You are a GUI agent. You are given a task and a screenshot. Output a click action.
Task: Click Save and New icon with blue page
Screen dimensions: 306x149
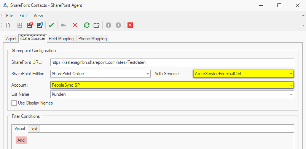[40, 25]
